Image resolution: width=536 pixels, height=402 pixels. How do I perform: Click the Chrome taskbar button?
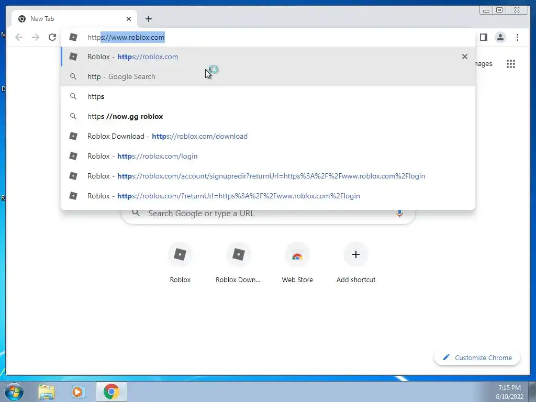coord(111,392)
